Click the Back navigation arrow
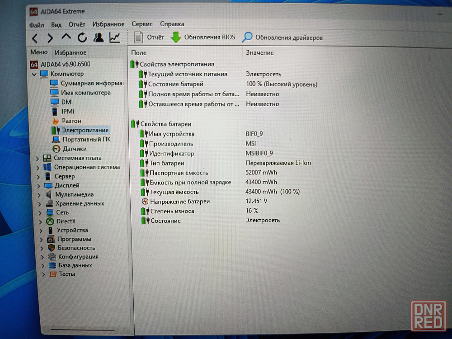The height and width of the screenshot is (339, 452). click(x=35, y=38)
